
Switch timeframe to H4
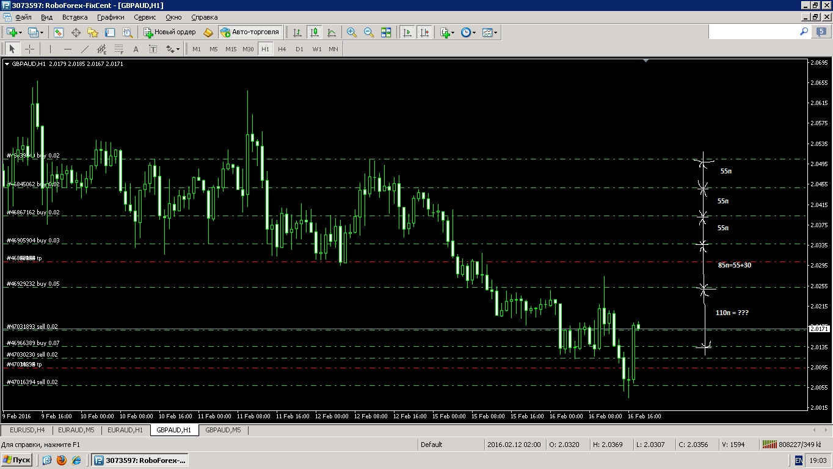pos(282,49)
